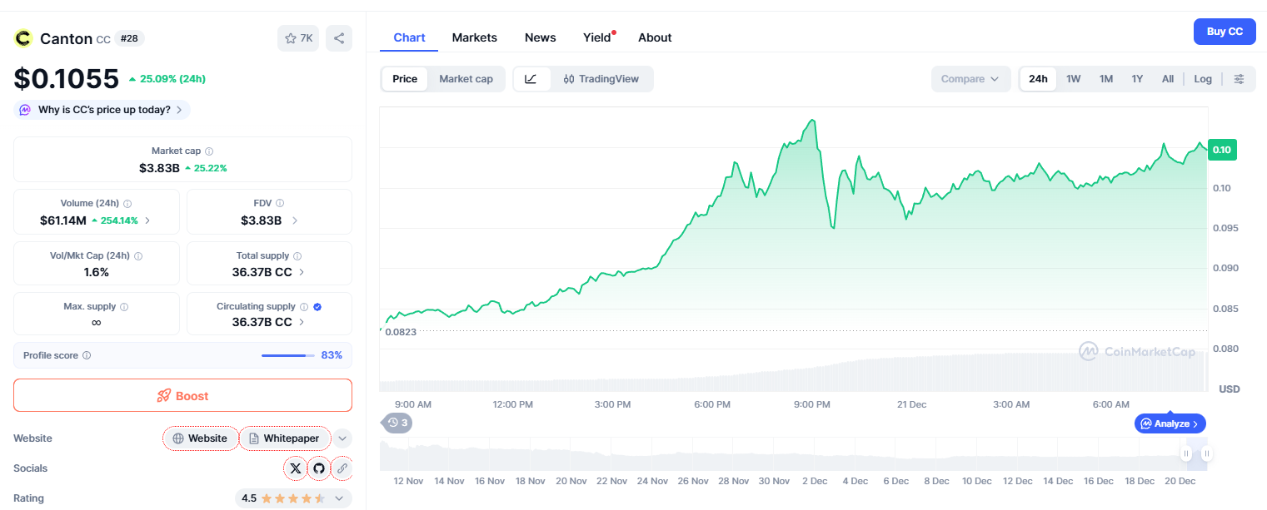The image size is (1267, 510).
Task: Toggle the Log scale option
Action: click(x=1202, y=79)
